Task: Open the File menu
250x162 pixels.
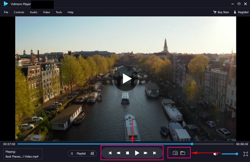Action: point(6,12)
